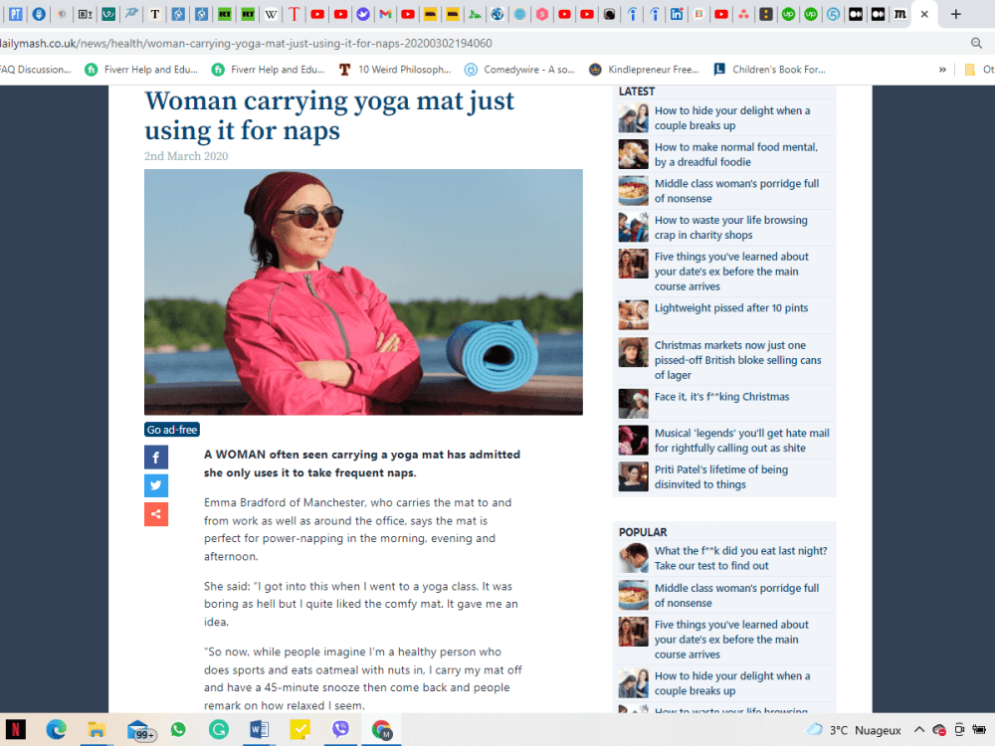The width and height of the screenshot is (995, 746).
Task: Share the article on Twitter
Action: 156,486
